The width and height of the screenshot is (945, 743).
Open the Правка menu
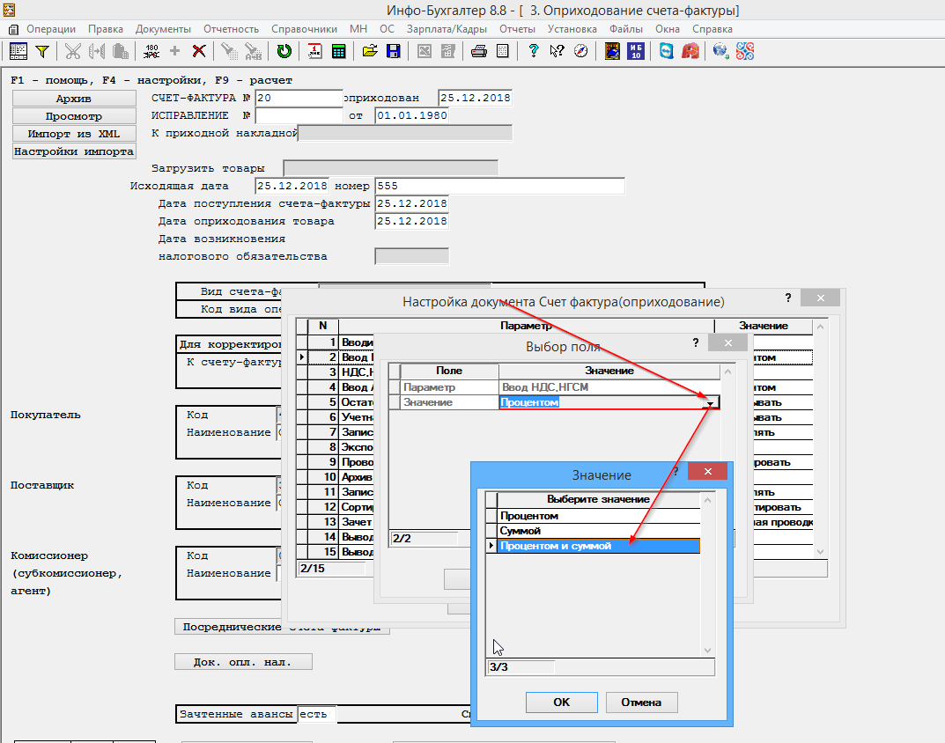(x=106, y=29)
